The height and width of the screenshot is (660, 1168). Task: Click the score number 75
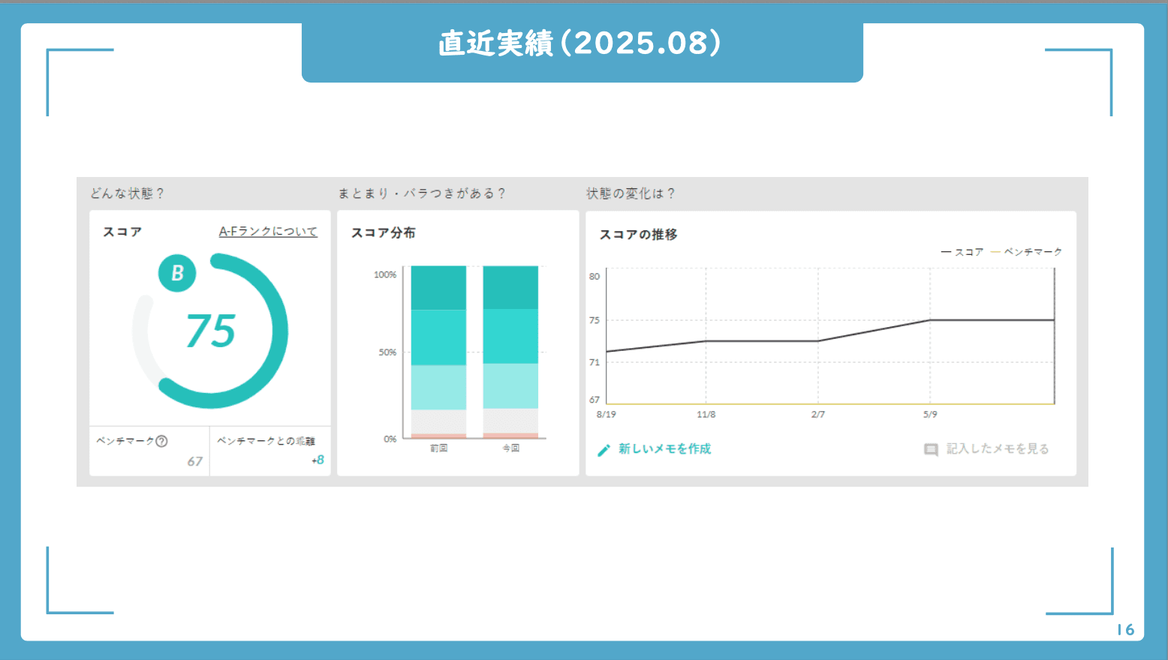click(211, 331)
